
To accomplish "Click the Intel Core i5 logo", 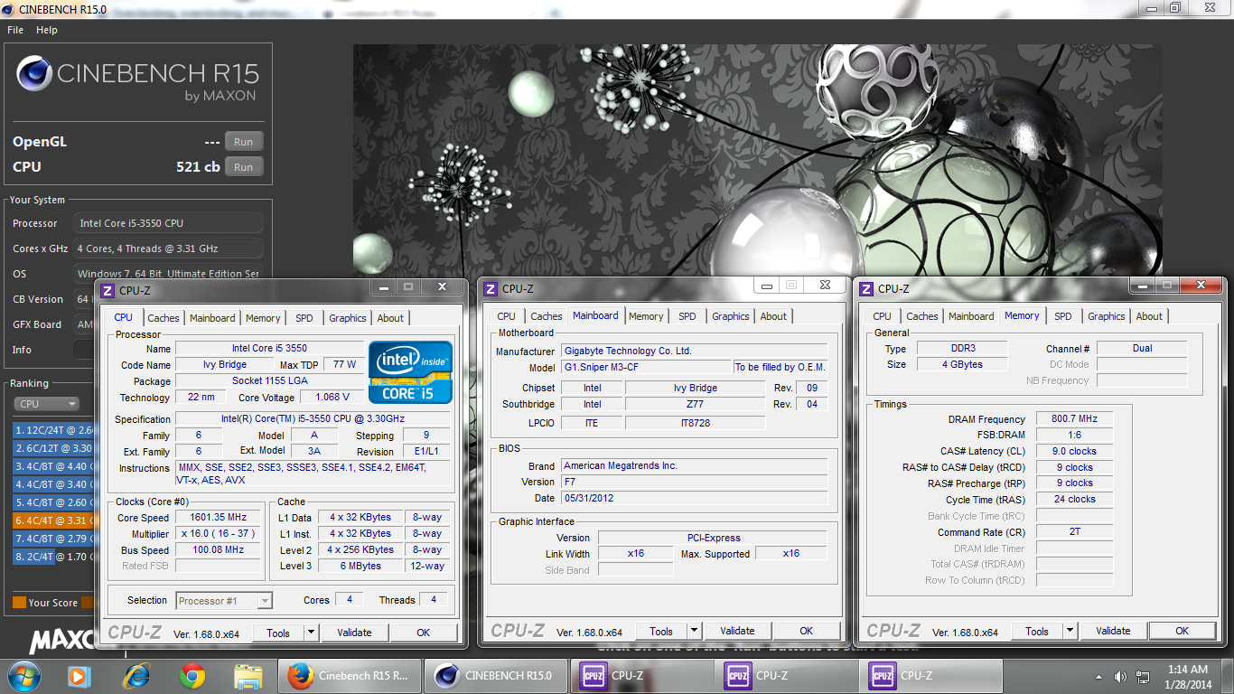I will click(x=410, y=371).
